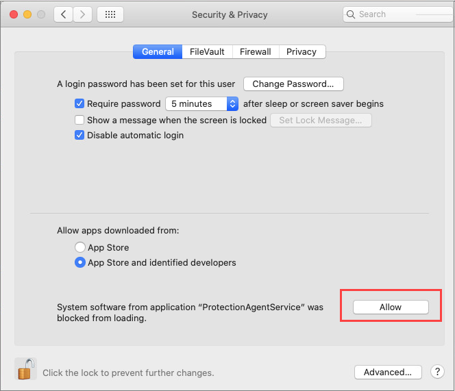Click the lock icon to prevent changes
455x391 pixels.
pos(25,370)
